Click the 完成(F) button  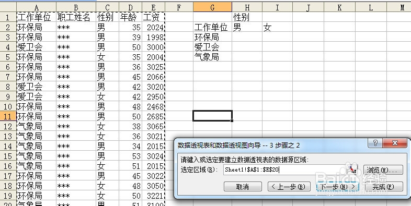pyautogui.click(x=384, y=187)
